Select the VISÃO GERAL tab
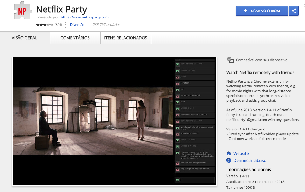The image size is (305, 192). pyautogui.click(x=25, y=38)
